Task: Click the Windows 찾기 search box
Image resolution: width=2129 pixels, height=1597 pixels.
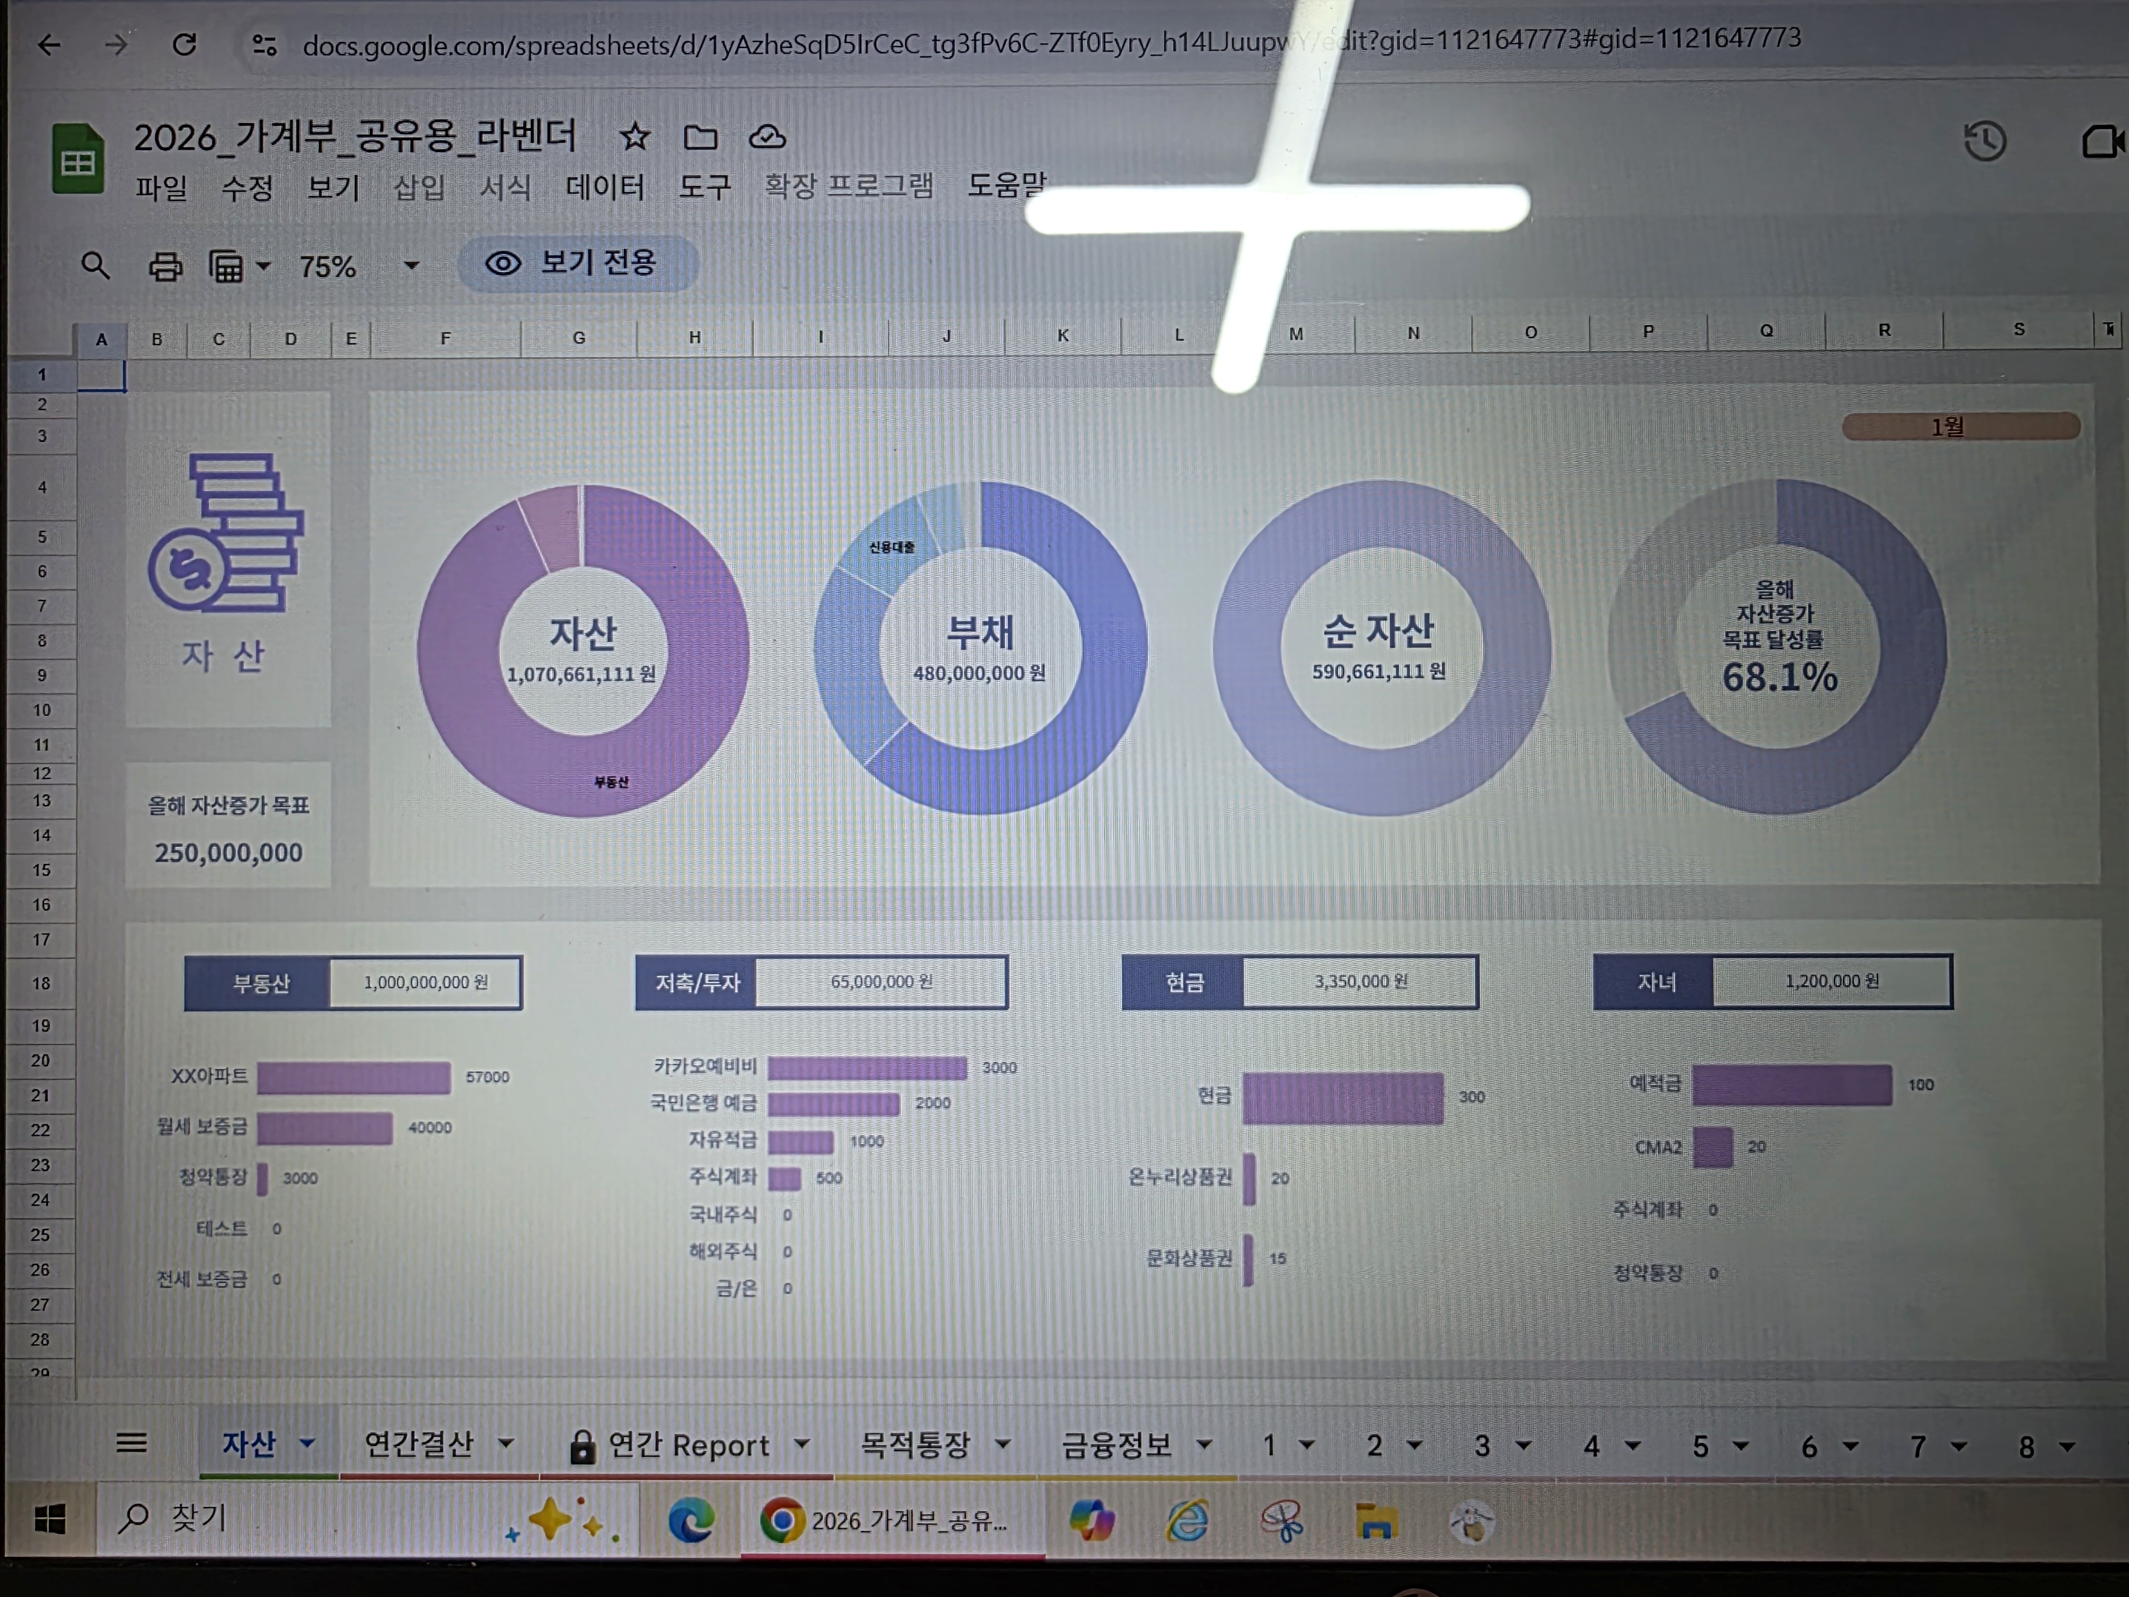Action: pos(369,1520)
